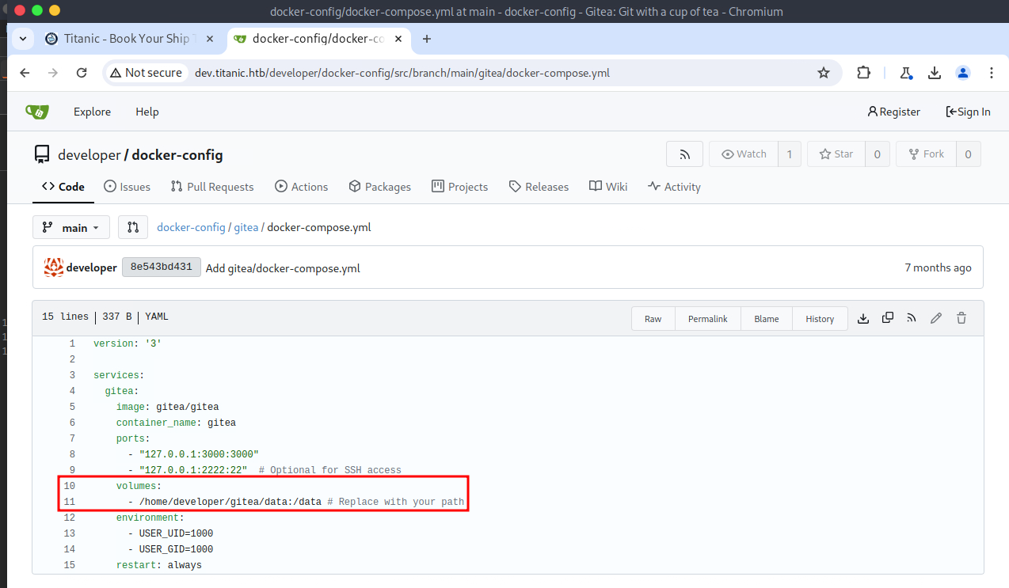Delete file trash icon
This screenshot has height=588, width=1009.
(x=961, y=318)
